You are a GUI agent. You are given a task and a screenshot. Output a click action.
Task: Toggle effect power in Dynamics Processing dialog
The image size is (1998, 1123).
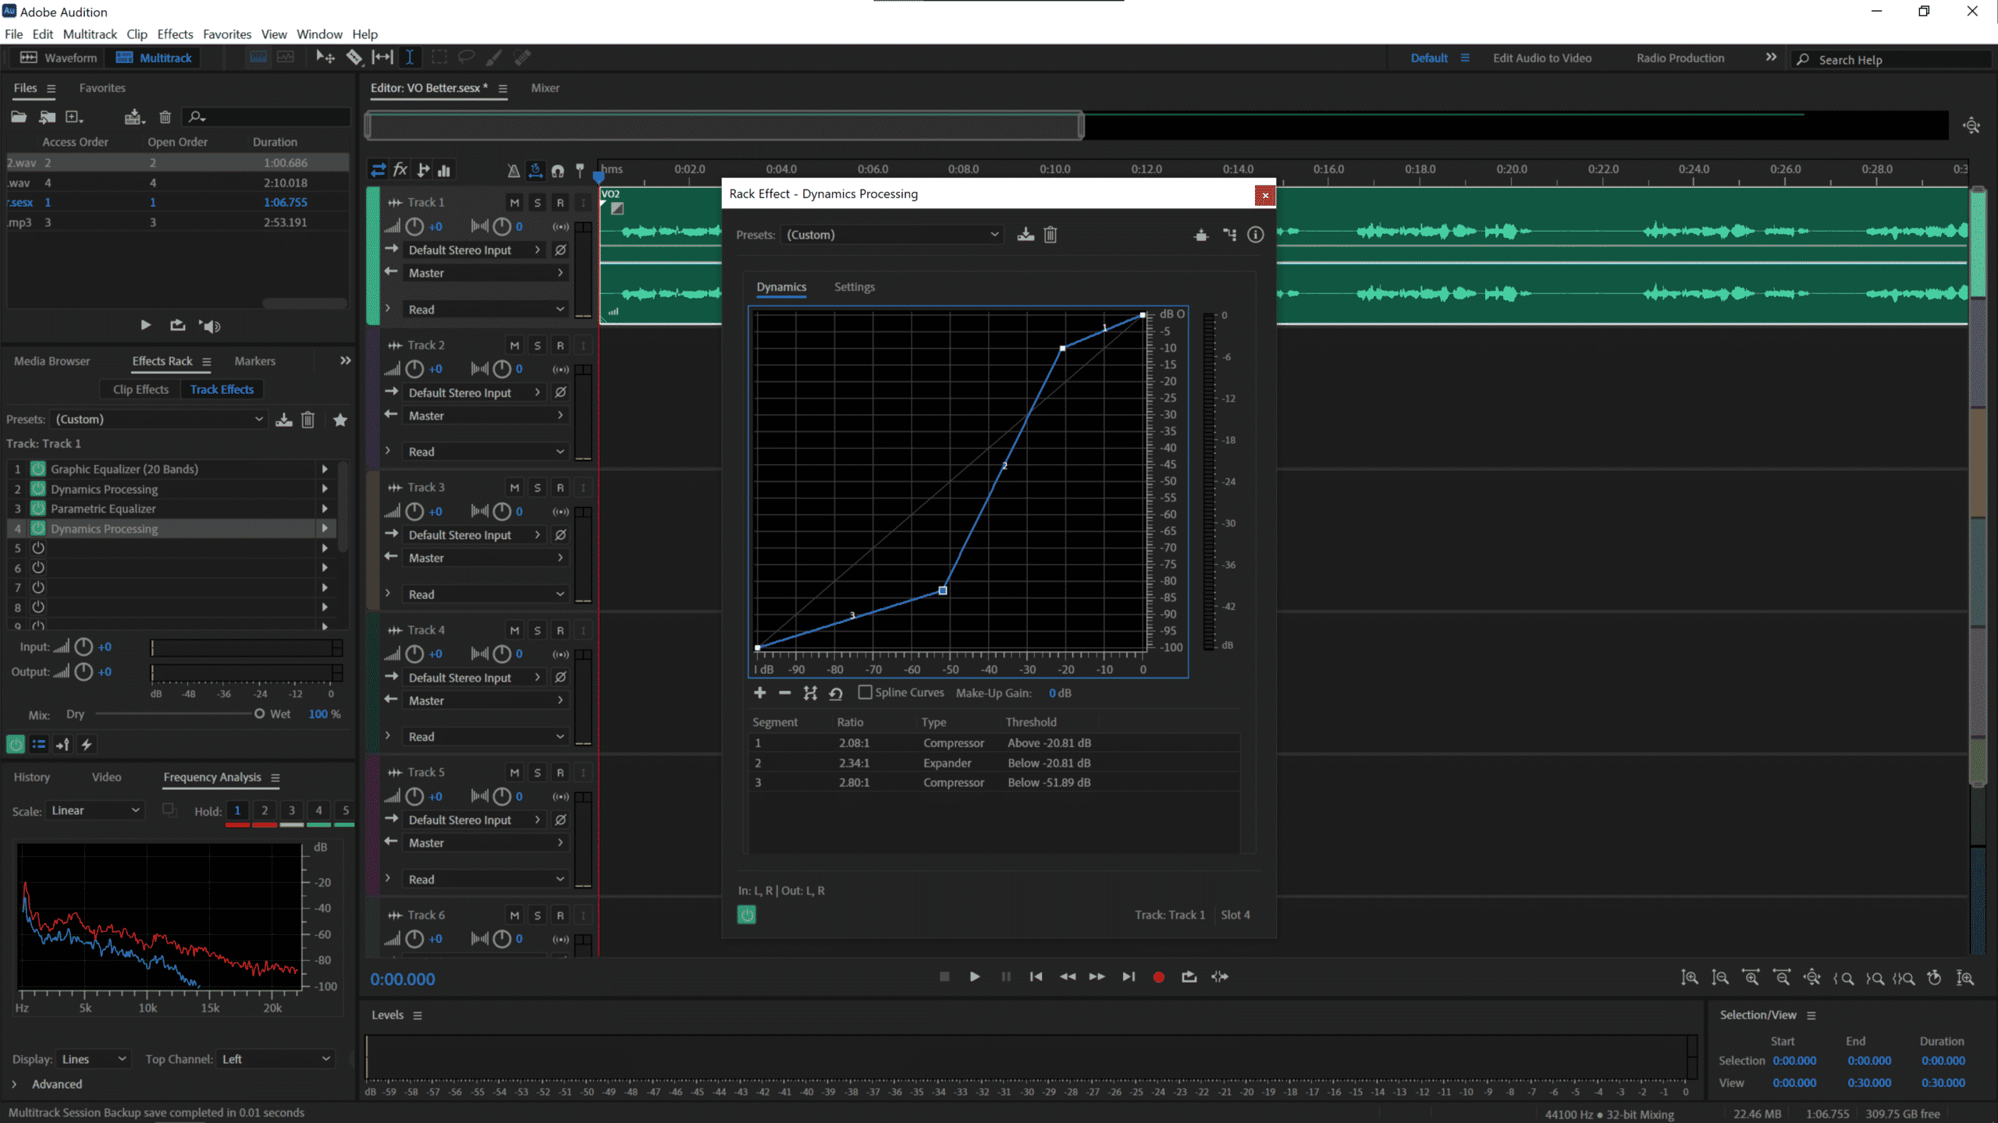tap(746, 915)
